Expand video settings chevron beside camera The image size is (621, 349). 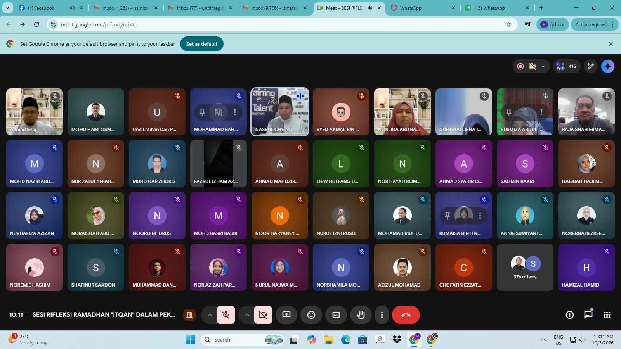[247, 315]
